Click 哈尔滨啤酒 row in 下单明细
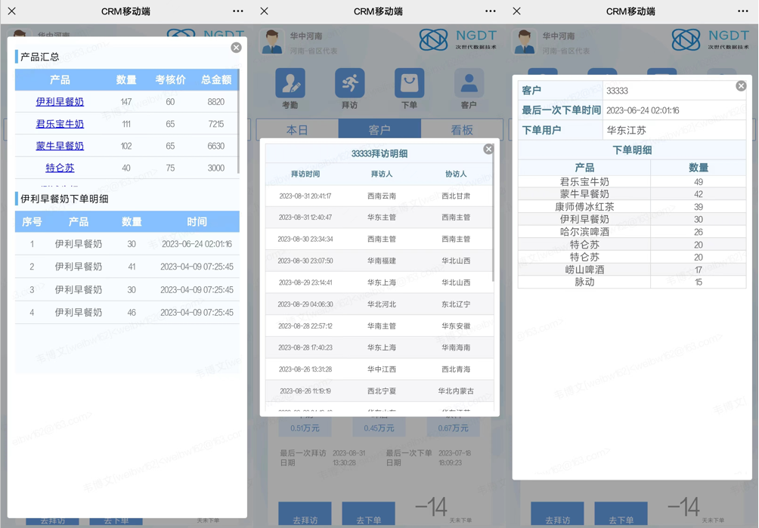Viewport: 759px width, 528px height. click(632, 232)
